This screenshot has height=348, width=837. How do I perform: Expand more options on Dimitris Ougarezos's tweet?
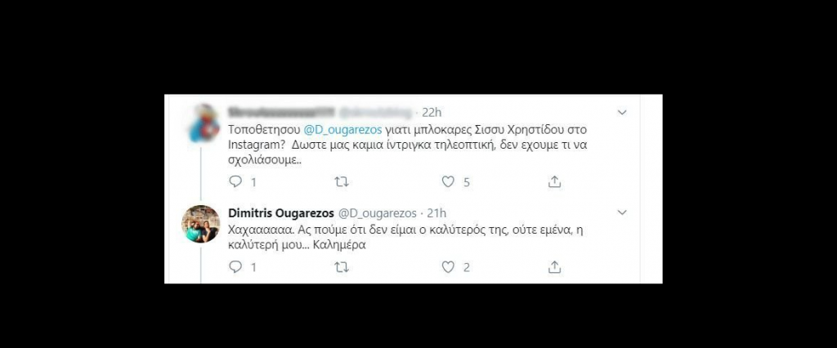coord(622,212)
